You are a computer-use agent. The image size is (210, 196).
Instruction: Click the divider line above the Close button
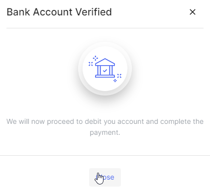105,156
